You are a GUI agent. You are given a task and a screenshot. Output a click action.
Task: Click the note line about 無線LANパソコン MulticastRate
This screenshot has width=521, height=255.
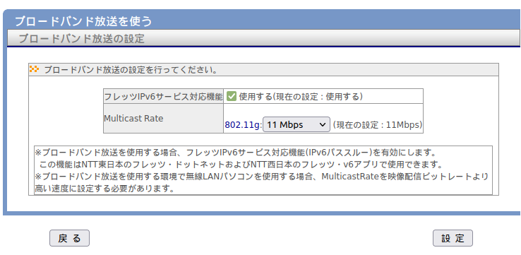click(x=262, y=177)
